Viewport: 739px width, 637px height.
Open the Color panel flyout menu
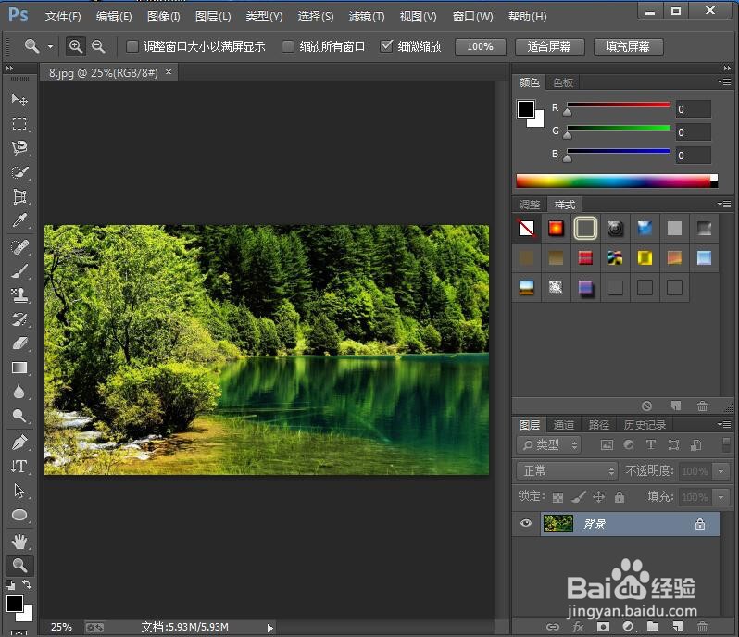725,82
